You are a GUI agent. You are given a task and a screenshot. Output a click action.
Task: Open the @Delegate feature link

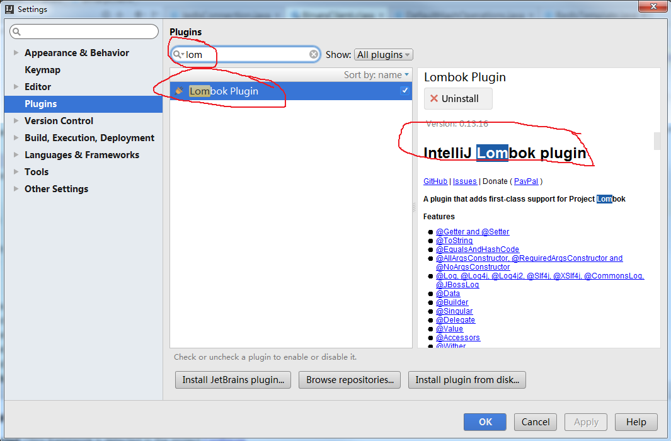tap(456, 320)
